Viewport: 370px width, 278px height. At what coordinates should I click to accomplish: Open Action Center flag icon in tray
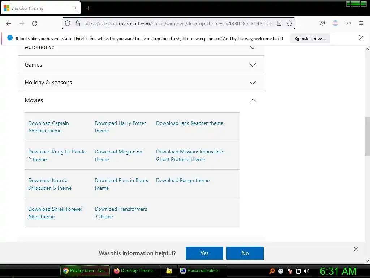(289, 271)
